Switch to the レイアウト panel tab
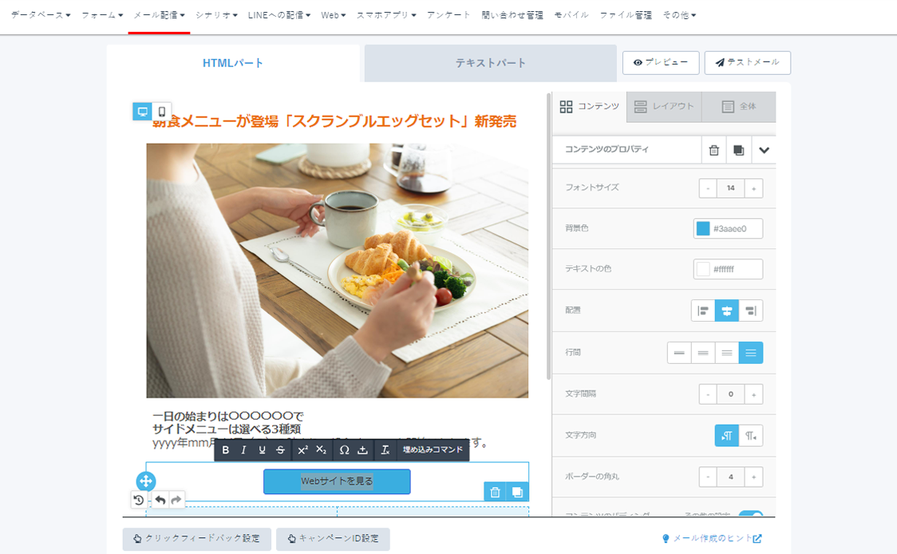This screenshot has width=897, height=554. point(664,106)
